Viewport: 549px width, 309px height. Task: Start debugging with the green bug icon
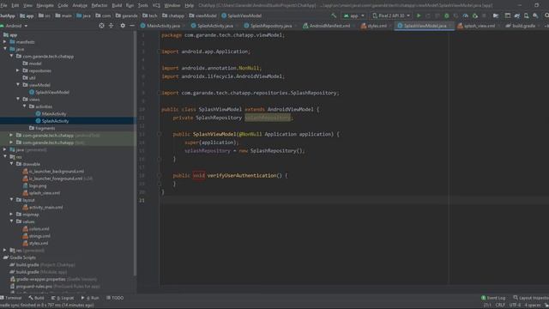(x=446, y=15)
